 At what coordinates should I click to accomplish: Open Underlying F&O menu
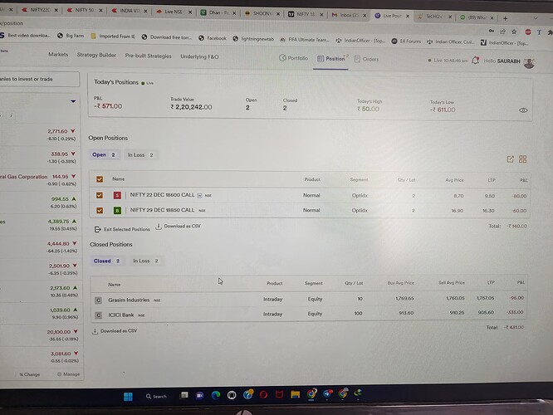(x=199, y=56)
